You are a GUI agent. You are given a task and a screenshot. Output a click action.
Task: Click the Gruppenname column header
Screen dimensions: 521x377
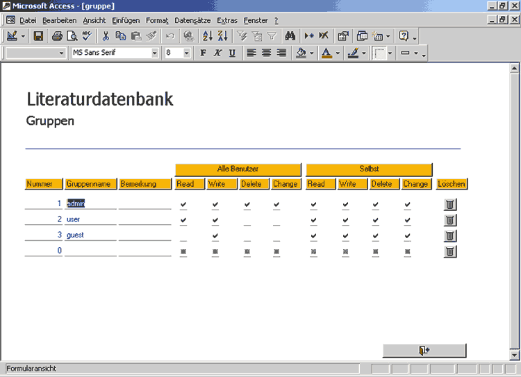click(x=90, y=184)
